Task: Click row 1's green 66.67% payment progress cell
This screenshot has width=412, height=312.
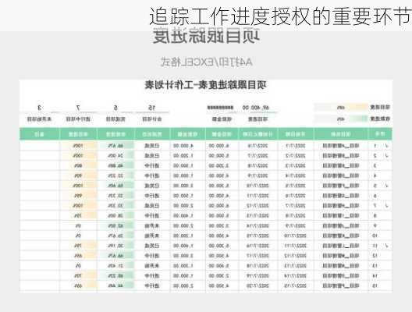Action: pyautogui.click(x=115, y=146)
